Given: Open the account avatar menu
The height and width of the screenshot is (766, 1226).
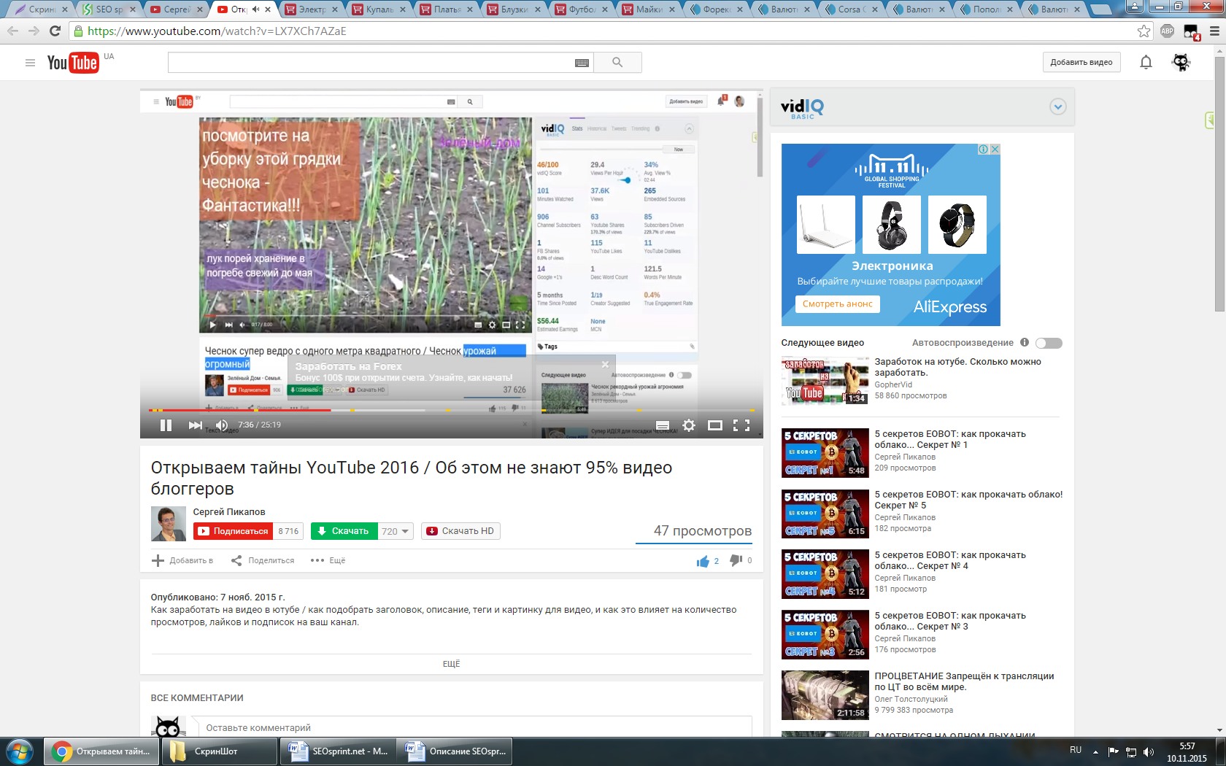Looking at the screenshot, I should tap(1181, 63).
